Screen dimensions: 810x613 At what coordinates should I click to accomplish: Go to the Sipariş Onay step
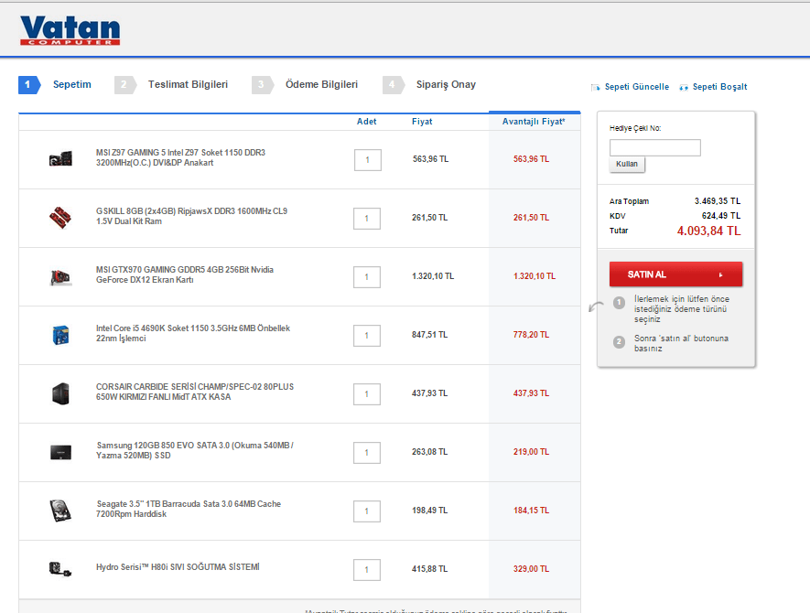click(447, 85)
